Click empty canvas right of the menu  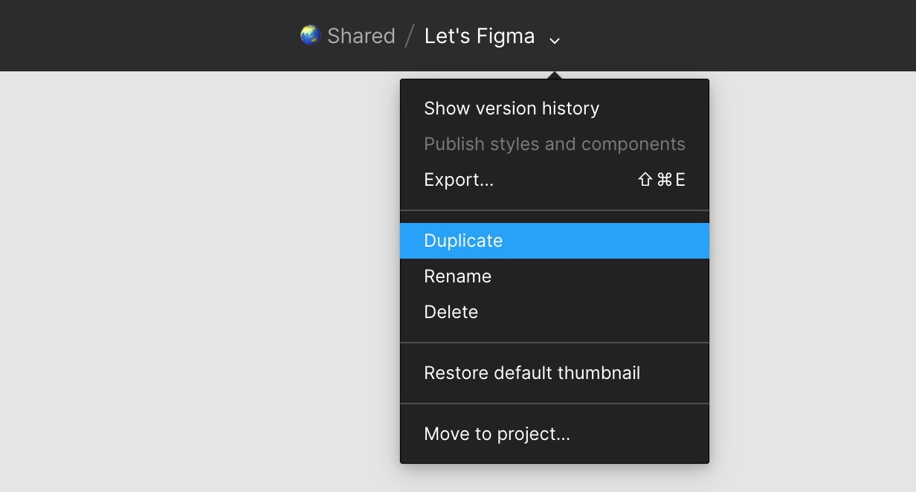click(810, 282)
